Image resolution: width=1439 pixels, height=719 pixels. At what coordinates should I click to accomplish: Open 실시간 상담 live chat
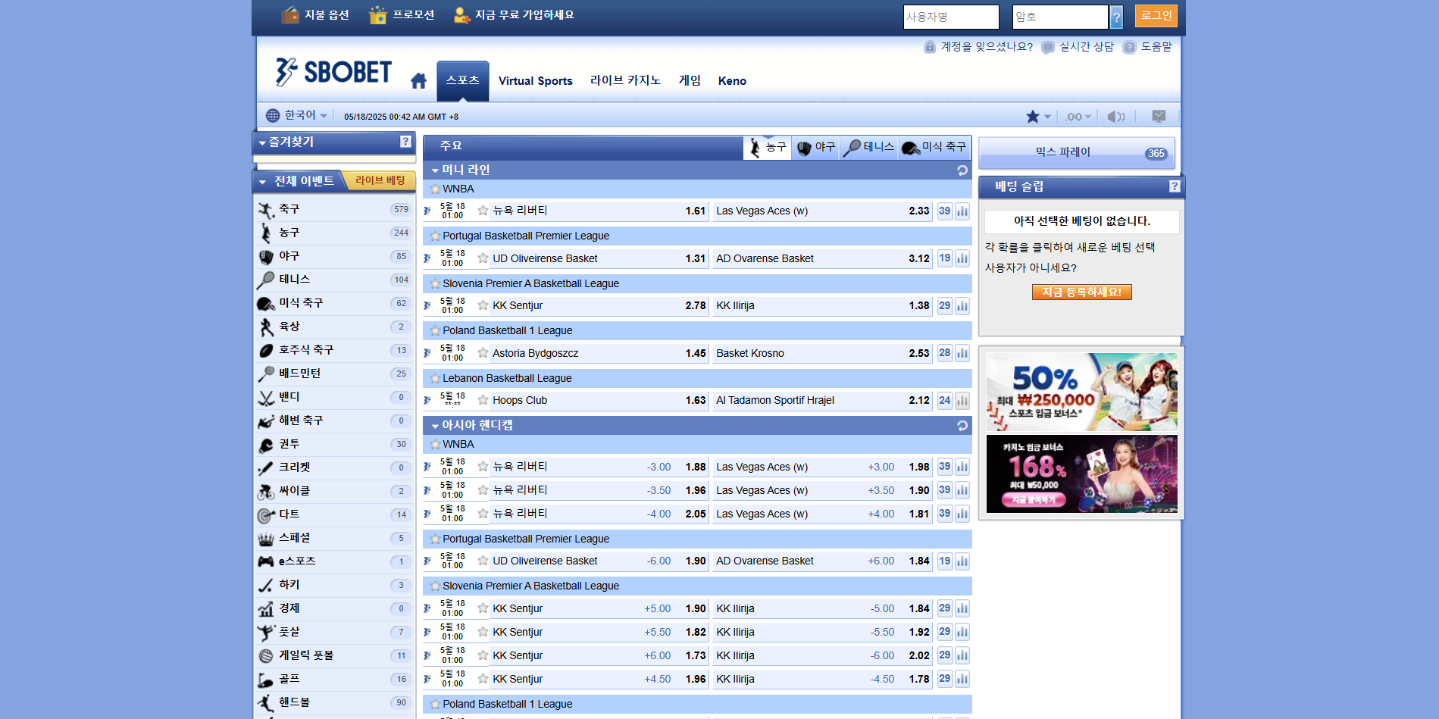1078,47
